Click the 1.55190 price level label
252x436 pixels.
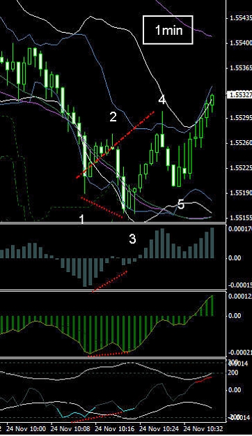click(x=241, y=193)
